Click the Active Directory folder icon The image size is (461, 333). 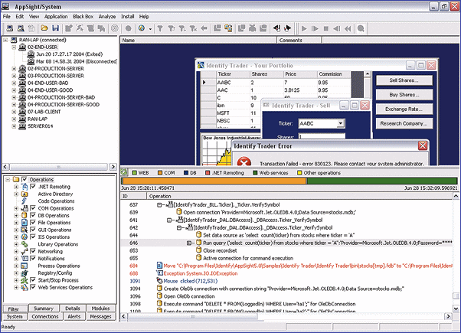tap(25, 194)
